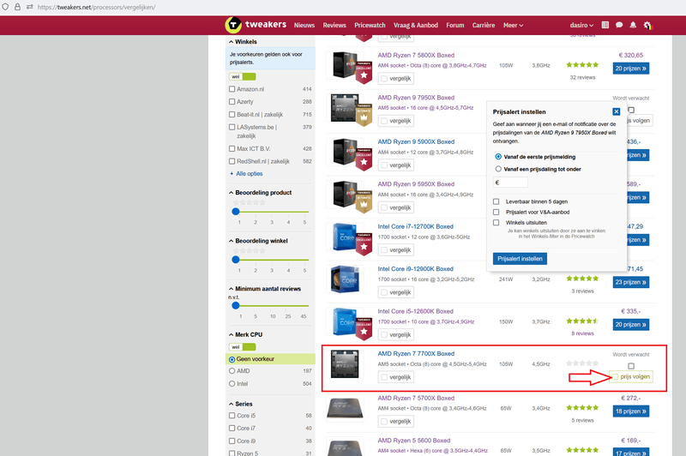The width and height of the screenshot is (686, 456).
Task: Click Beoordeling product slider handle
Action: (236, 212)
